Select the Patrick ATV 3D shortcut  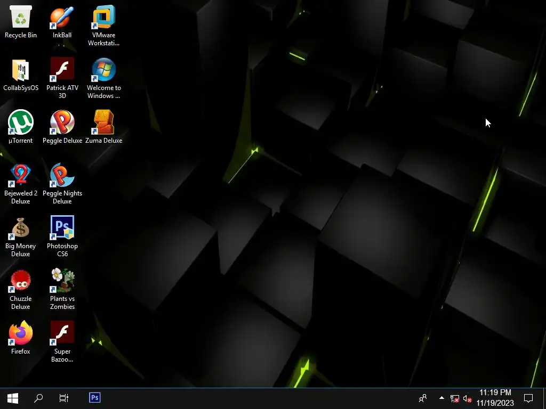coord(62,78)
